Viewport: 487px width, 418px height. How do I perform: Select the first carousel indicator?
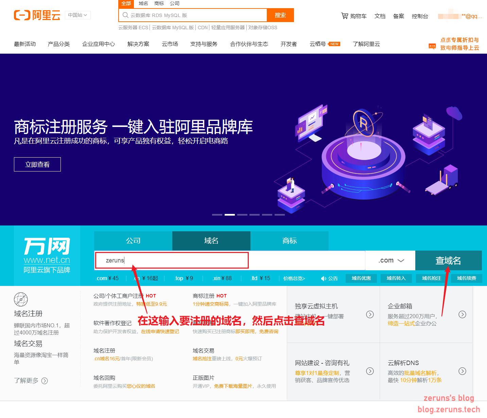[217, 215]
